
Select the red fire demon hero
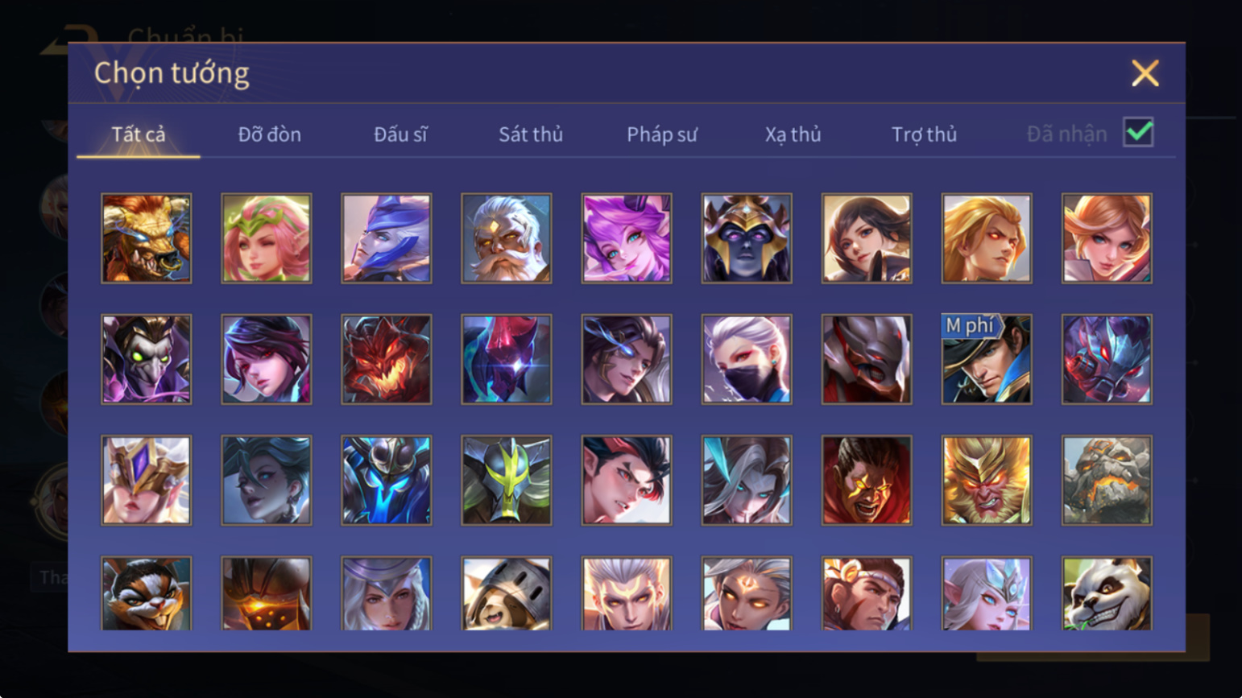point(387,359)
